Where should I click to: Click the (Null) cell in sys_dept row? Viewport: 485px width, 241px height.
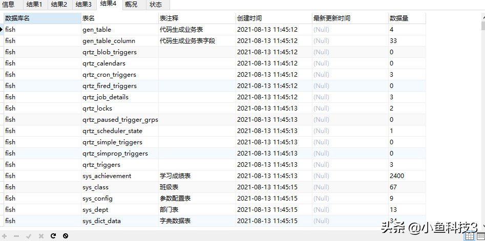tap(350, 209)
